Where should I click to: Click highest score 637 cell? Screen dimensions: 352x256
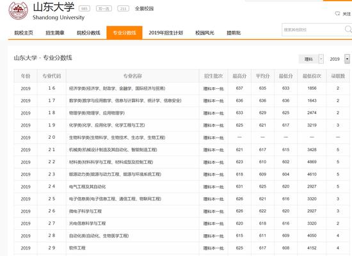coord(239,88)
